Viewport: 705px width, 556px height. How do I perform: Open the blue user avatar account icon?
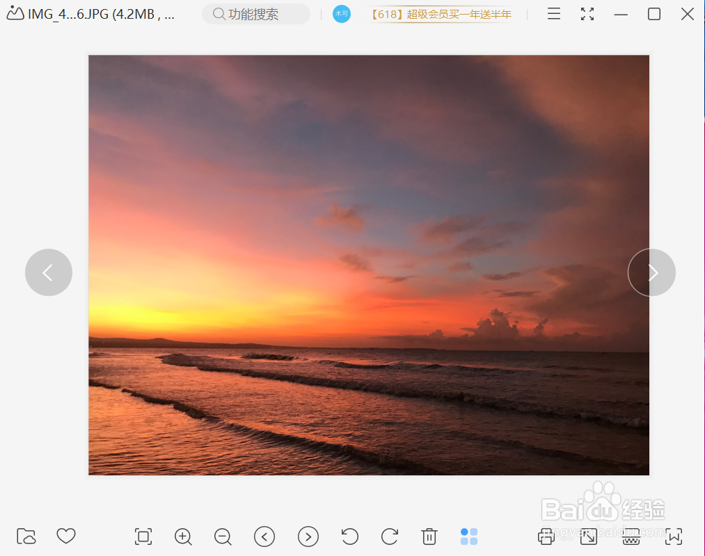[x=342, y=14]
